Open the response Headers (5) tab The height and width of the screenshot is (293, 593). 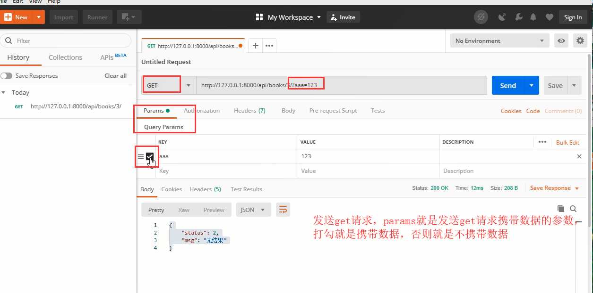pos(205,189)
